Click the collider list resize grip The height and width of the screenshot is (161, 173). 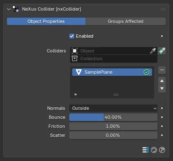[116, 95]
